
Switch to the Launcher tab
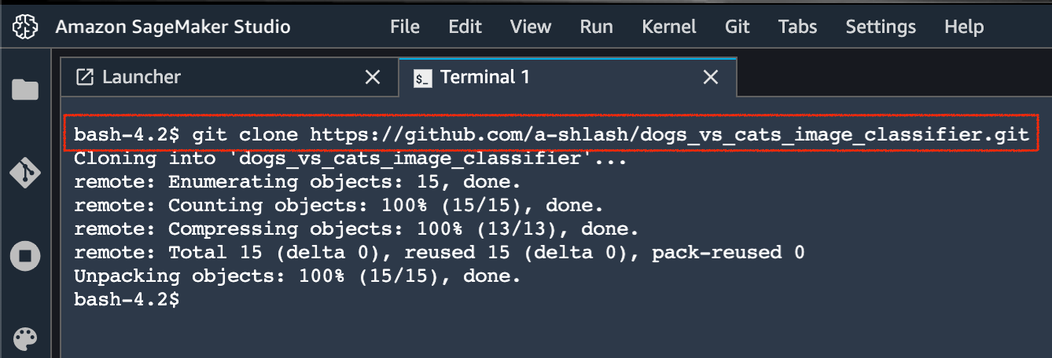tap(142, 77)
